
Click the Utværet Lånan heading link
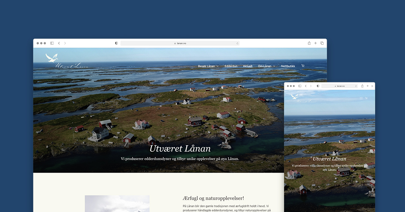(180, 148)
